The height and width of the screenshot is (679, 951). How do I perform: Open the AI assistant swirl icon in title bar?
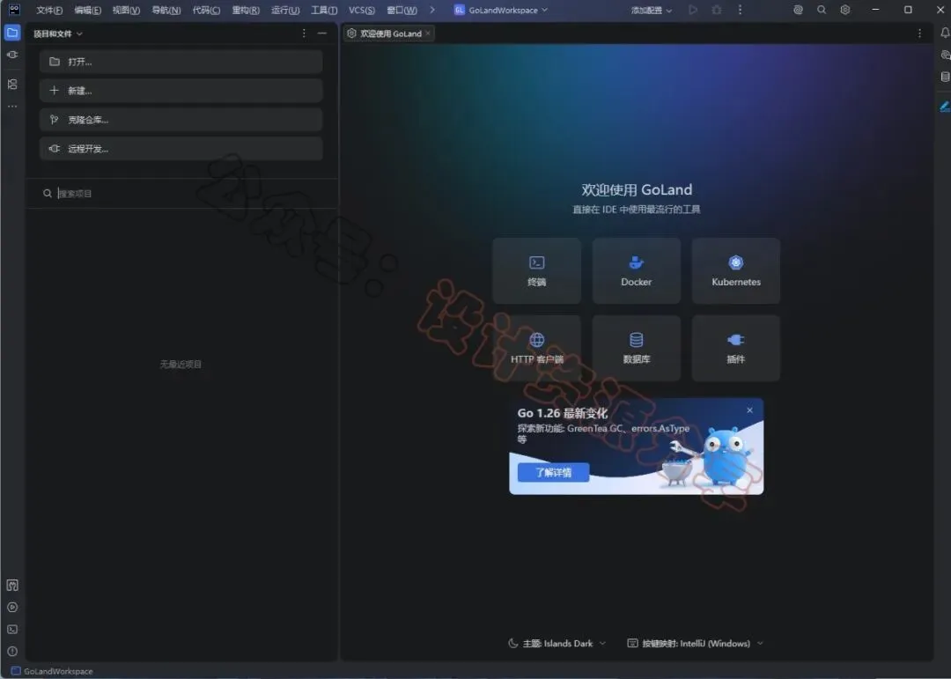tap(798, 10)
